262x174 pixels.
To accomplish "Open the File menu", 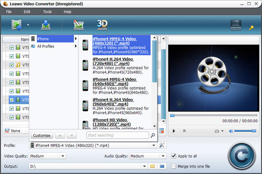I will (x=9, y=12).
